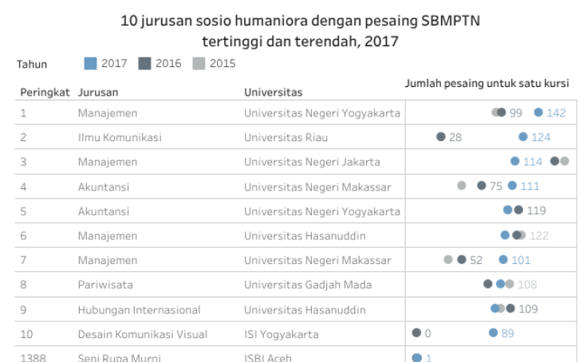Select the Jurusan column header
The height and width of the screenshot is (362, 587).
(x=96, y=92)
